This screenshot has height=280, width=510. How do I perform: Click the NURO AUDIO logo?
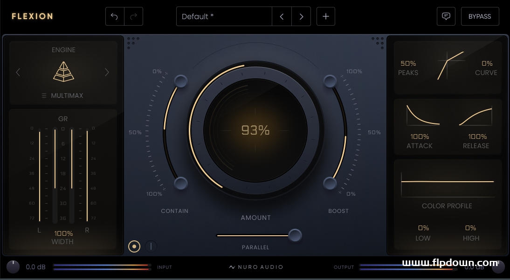(x=256, y=267)
